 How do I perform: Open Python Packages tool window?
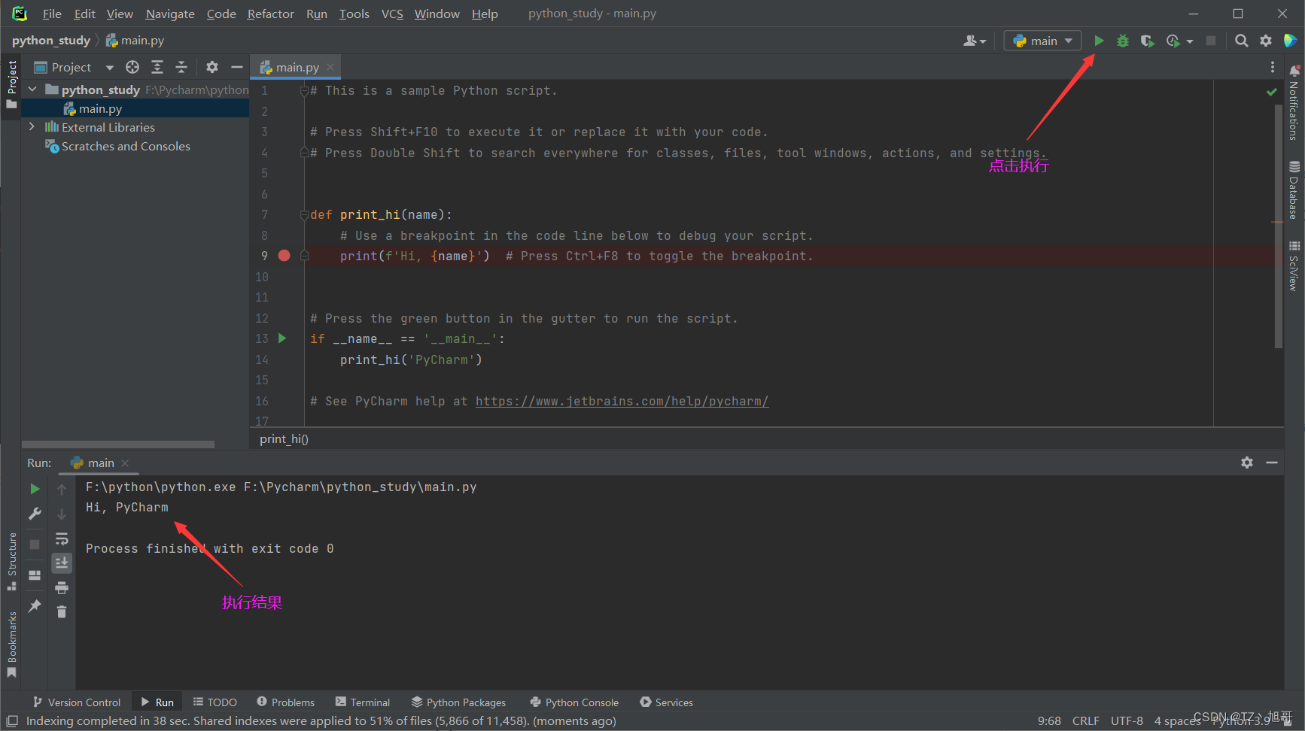[458, 702]
